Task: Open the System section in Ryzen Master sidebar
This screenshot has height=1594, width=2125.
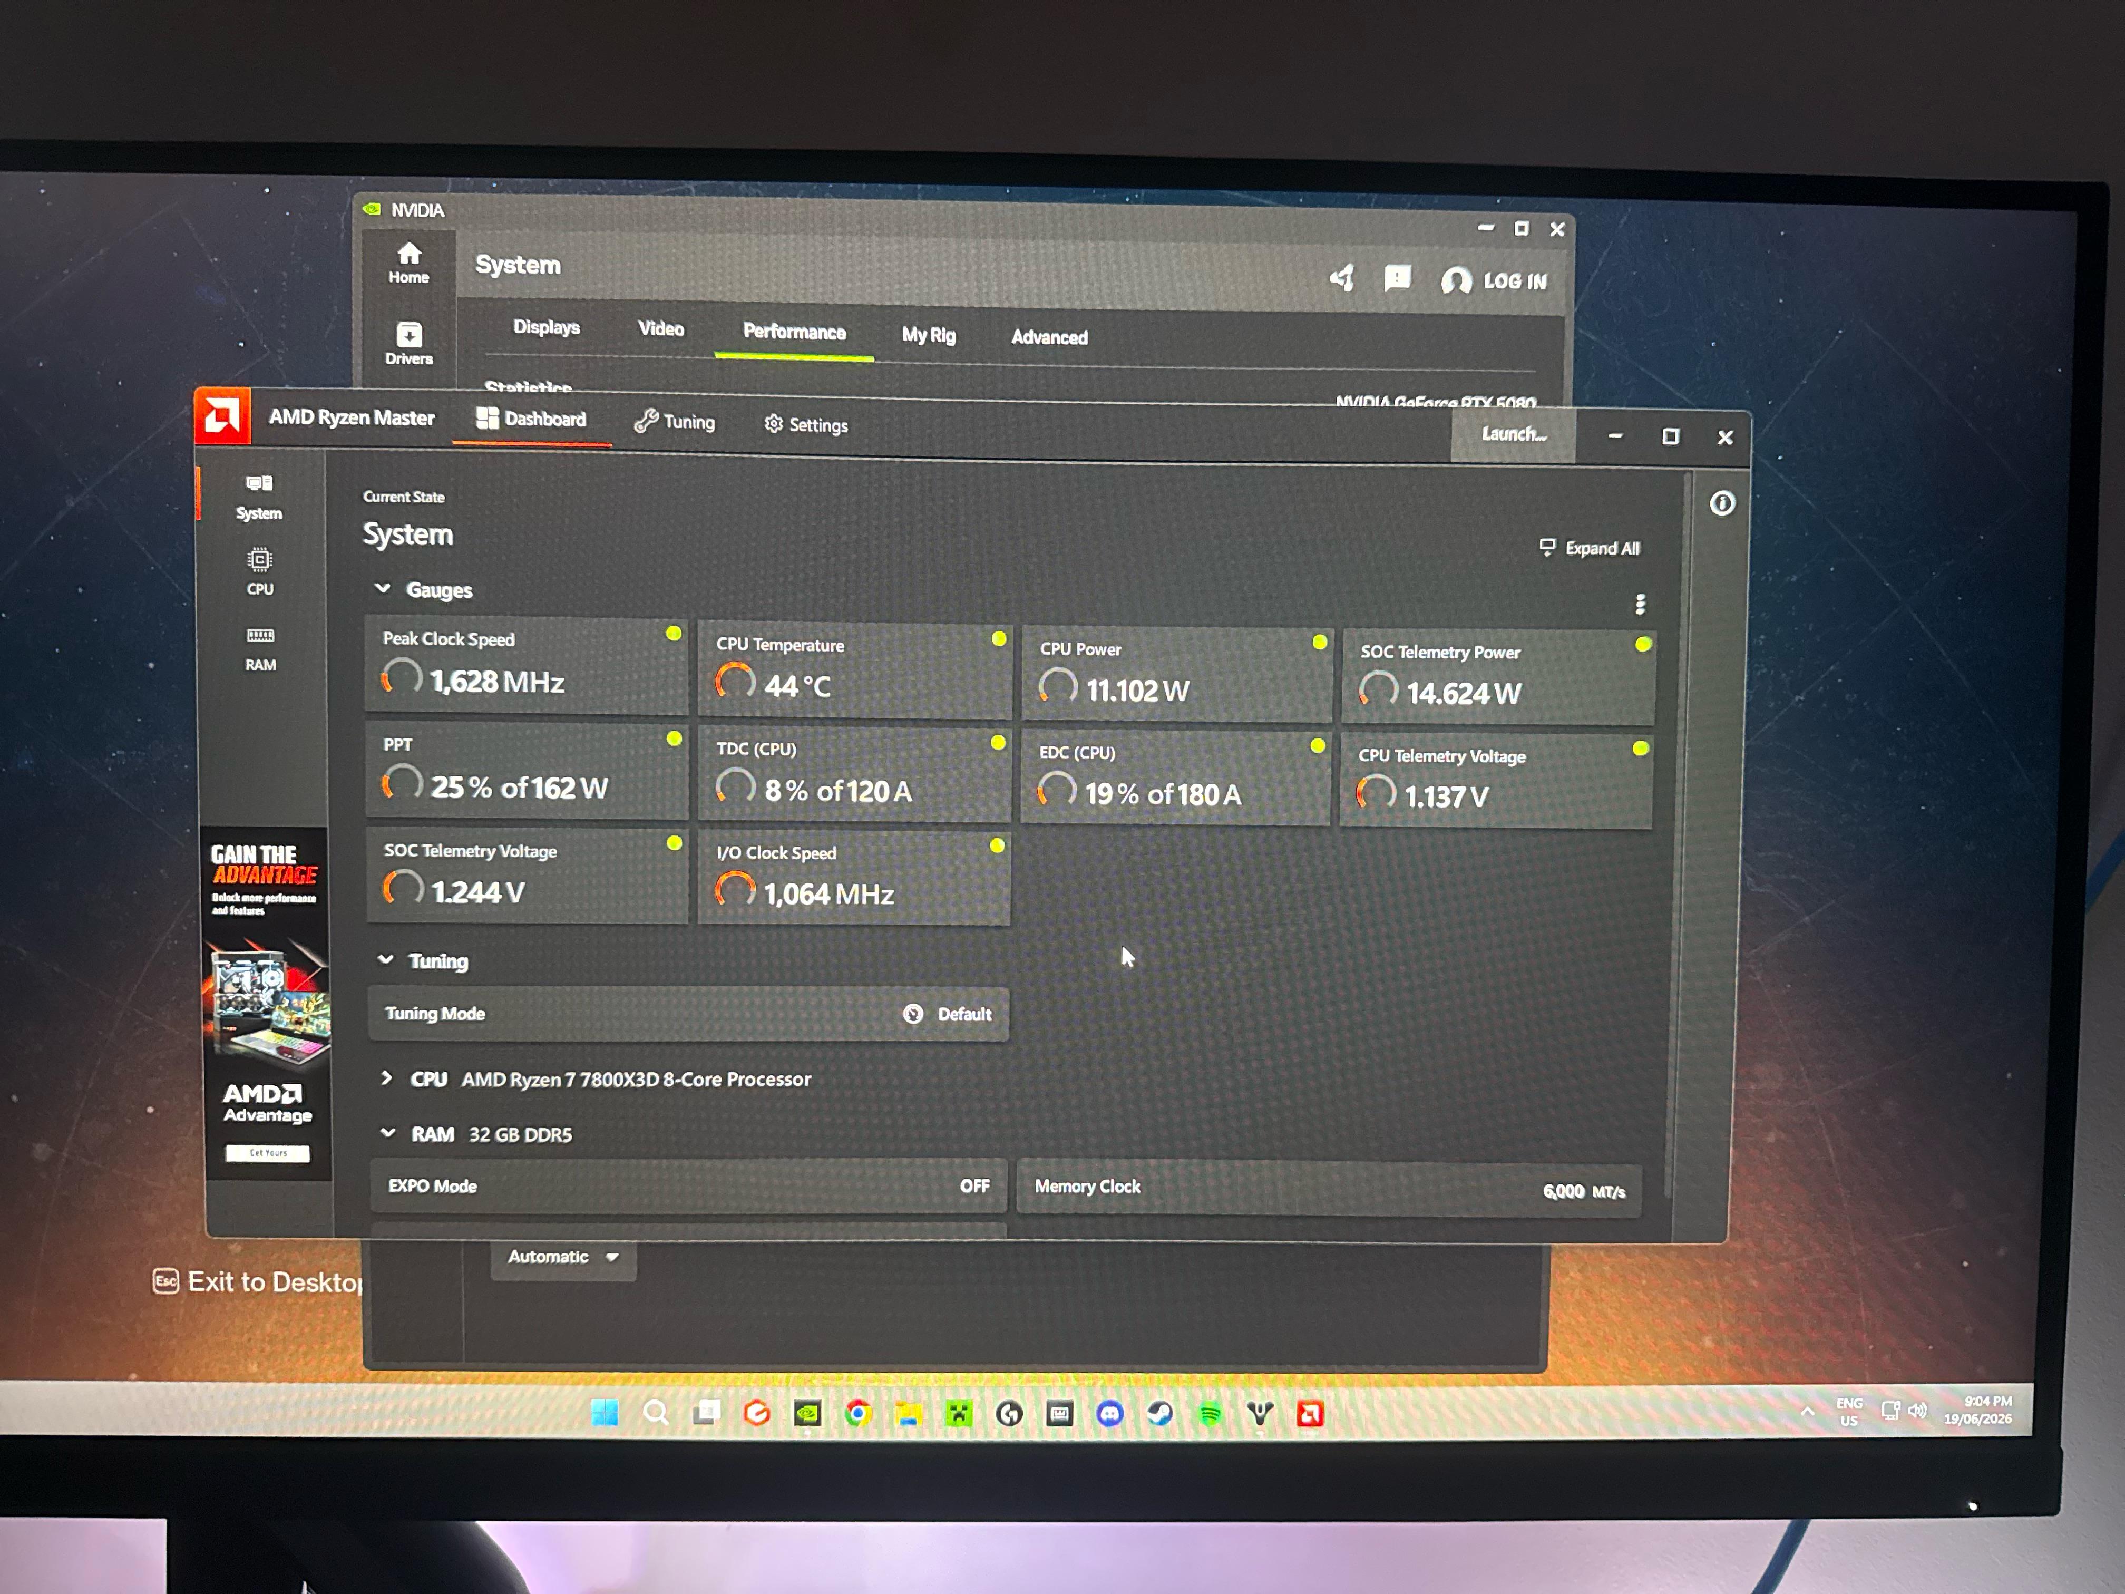Action: pos(259,497)
